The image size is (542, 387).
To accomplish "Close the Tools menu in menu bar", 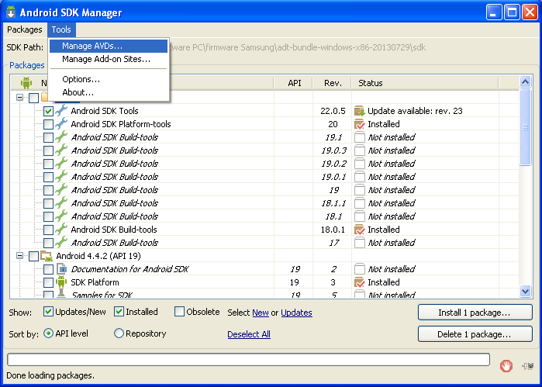I will [61, 29].
